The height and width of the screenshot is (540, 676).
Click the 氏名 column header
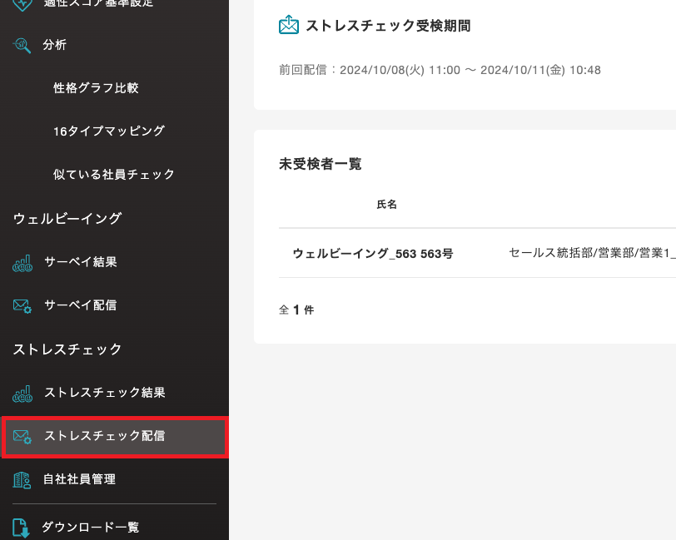tap(387, 205)
